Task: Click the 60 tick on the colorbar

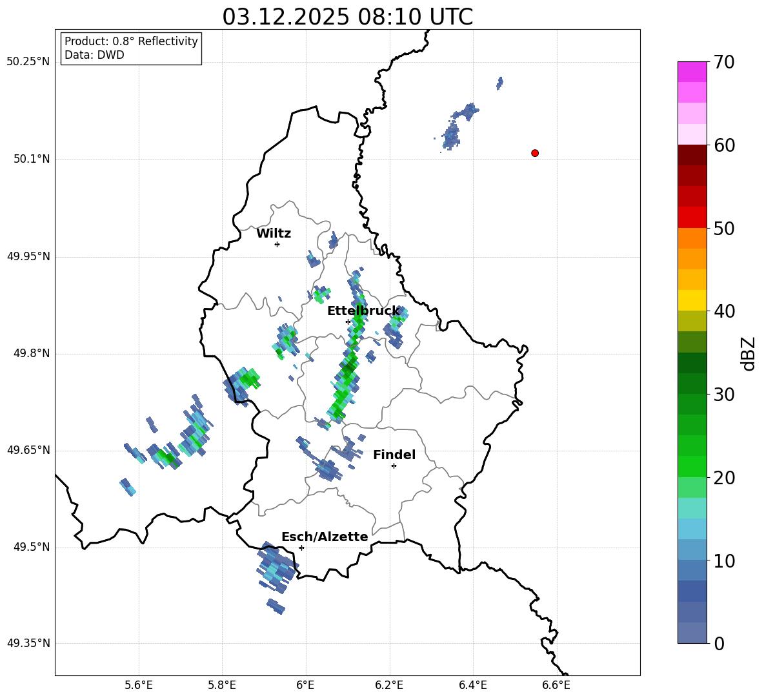Action: (724, 145)
